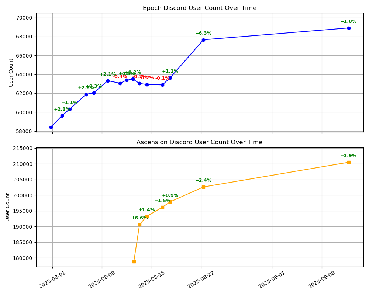Select the first blue Epoch data point near 58000

51,128
